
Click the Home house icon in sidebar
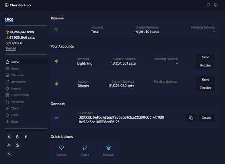[x=8, y=62]
